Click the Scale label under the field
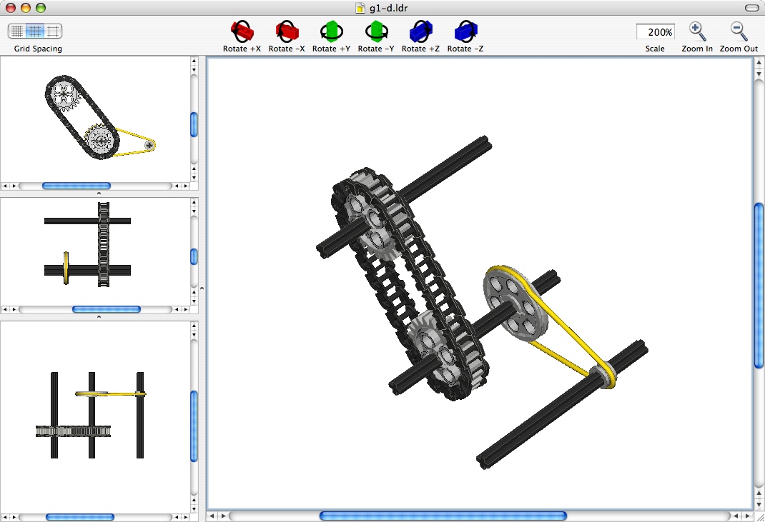765x522 pixels. (x=655, y=49)
